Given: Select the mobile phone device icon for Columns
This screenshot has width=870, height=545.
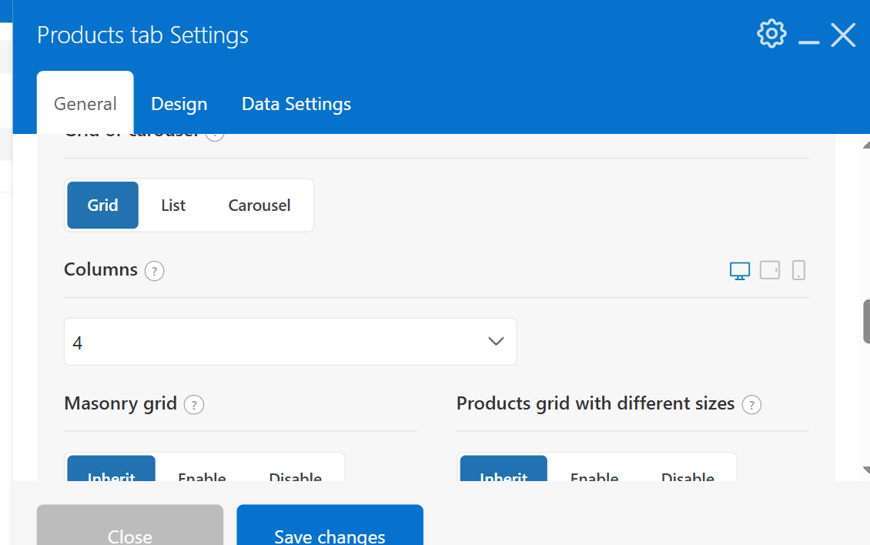Looking at the screenshot, I should pyautogui.click(x=798, y=270).
